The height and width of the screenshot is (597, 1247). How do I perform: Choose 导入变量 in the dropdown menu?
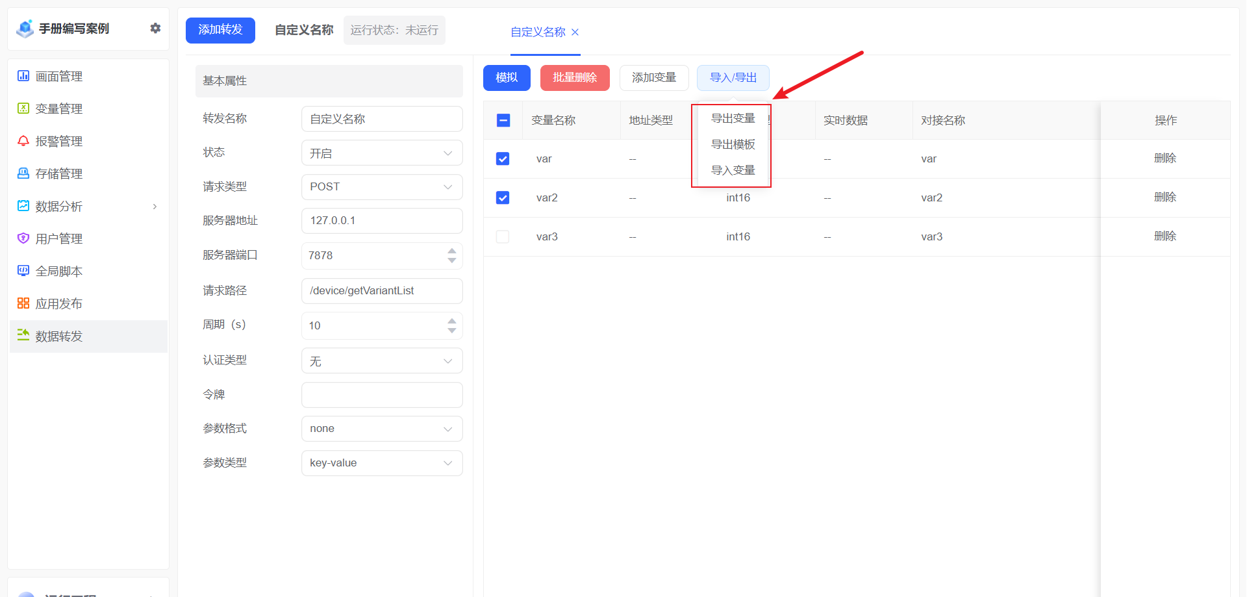733,170
